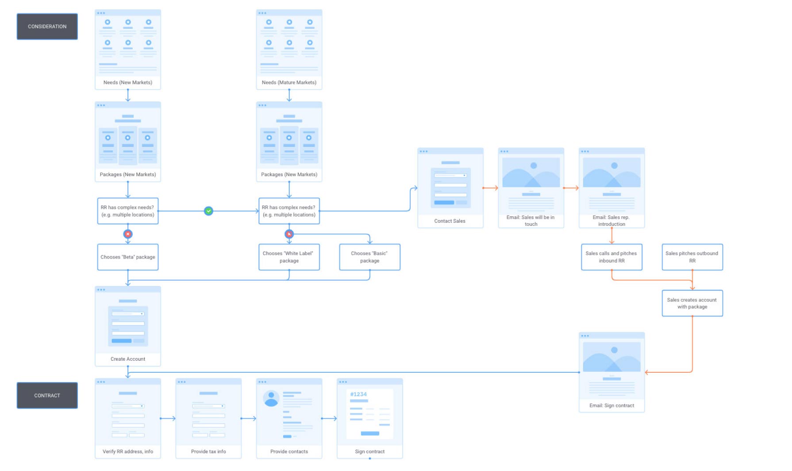This screenshot has height=471, width=792.
Task: Select the CONSIDERATION section label
Action: 46,26
